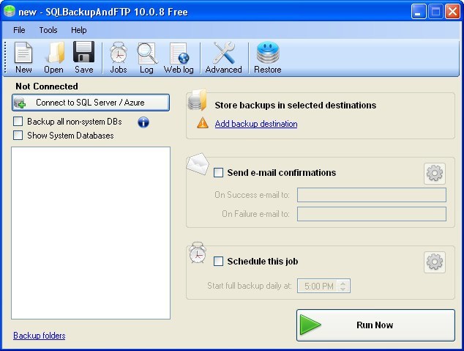Open e-mail confirmations gear settings
Screen dimensions: 464x351
[435, 173]
